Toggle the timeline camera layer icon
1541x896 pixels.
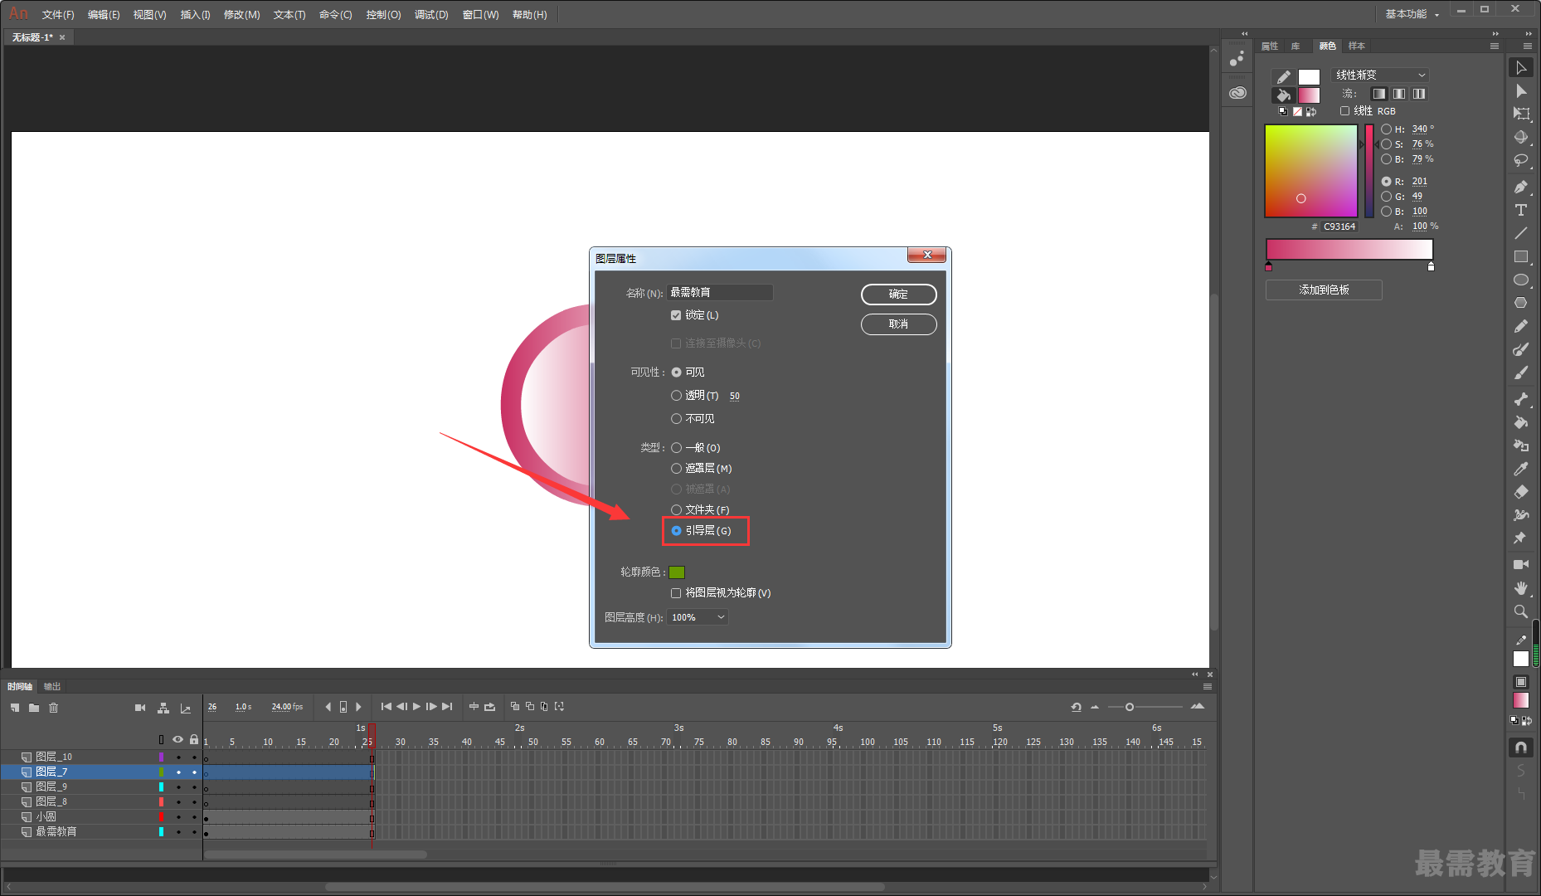point(140,708)
